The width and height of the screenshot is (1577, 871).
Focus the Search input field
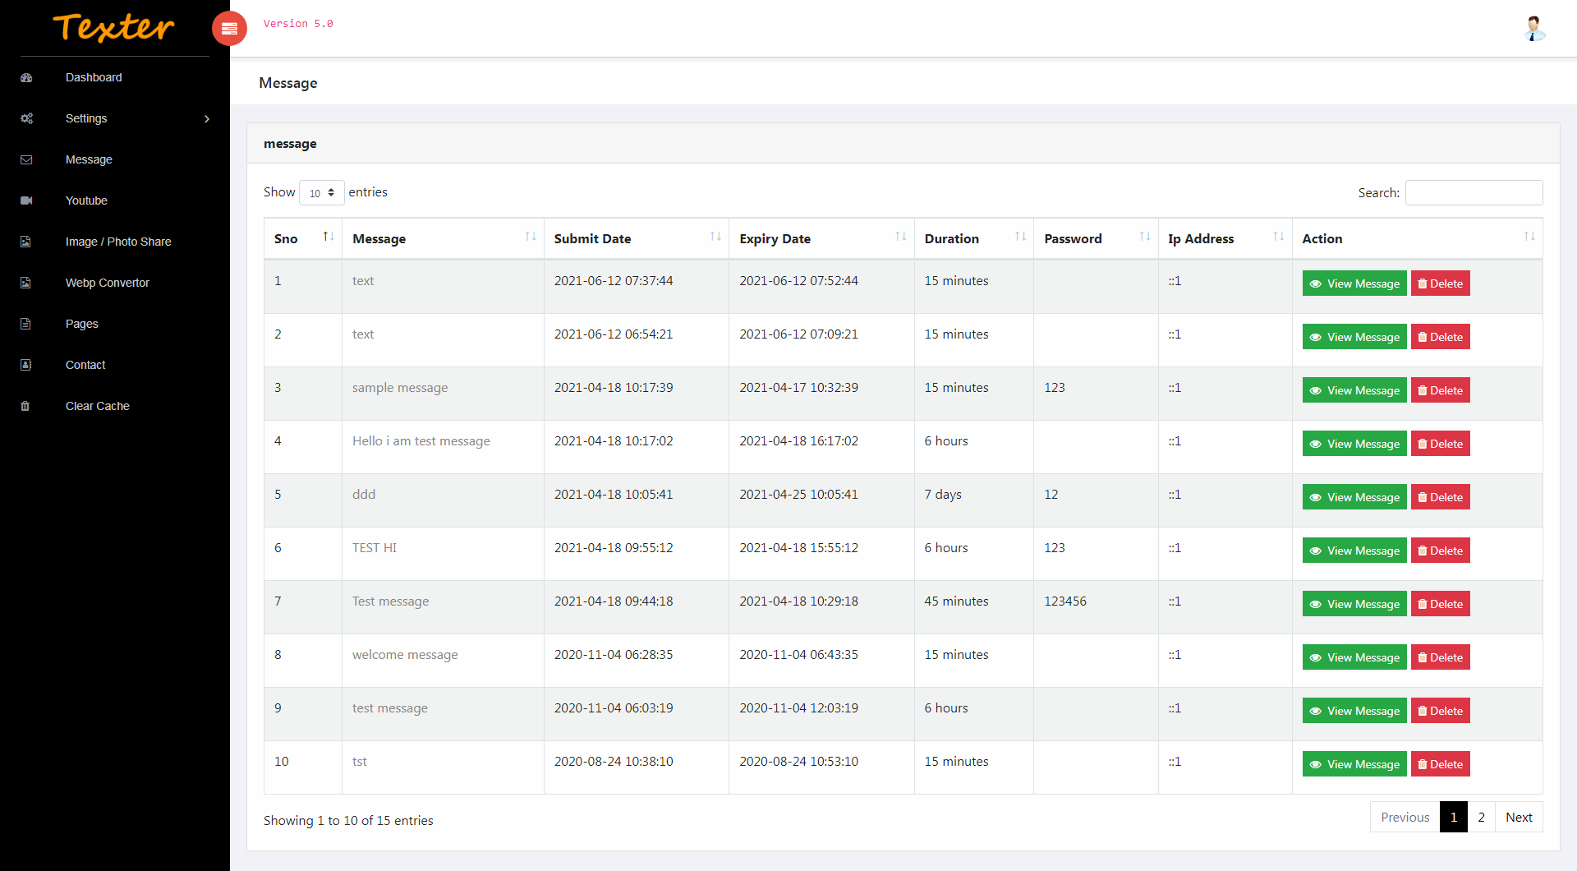[x=1474, y=193]
